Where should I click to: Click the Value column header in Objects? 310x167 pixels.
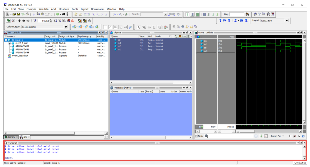click(x=143, y=36)
